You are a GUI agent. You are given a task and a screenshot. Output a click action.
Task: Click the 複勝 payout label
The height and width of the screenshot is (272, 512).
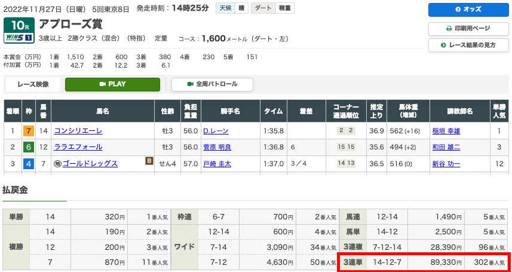click(x=16, y=247)
